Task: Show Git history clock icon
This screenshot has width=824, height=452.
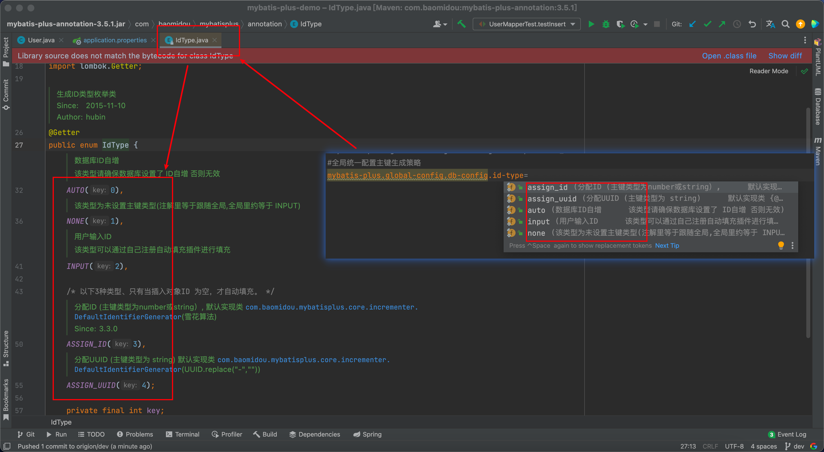Action: click(737, 24)
